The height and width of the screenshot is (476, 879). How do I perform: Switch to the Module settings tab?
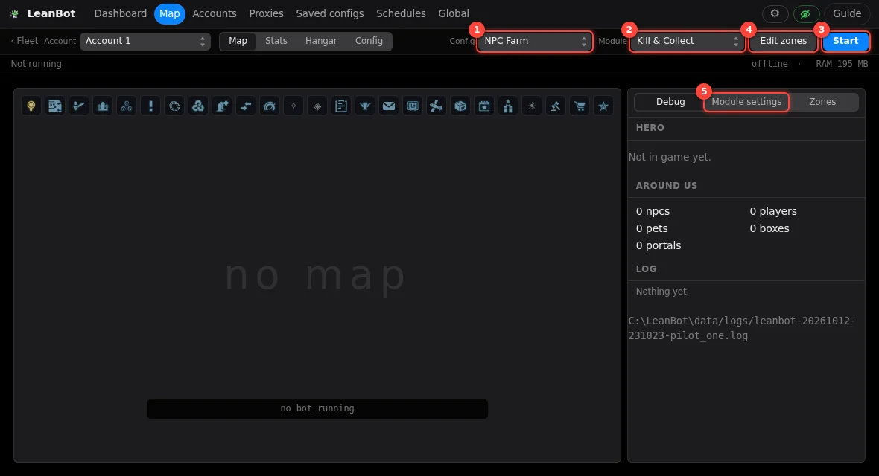tap(746, 102)
